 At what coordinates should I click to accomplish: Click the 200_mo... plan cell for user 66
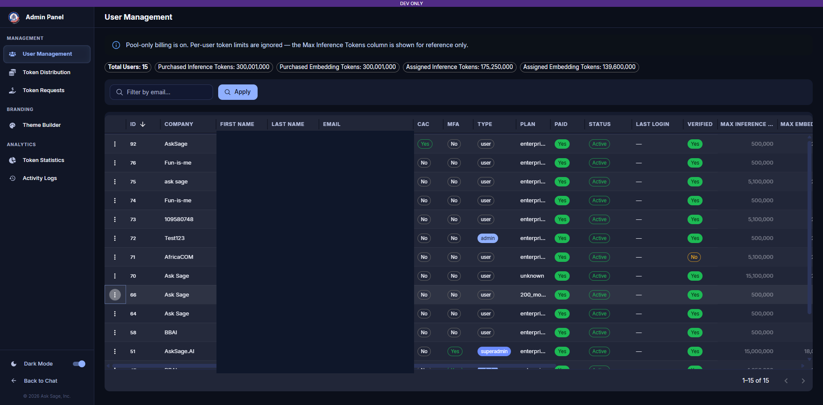click(533, 295)
